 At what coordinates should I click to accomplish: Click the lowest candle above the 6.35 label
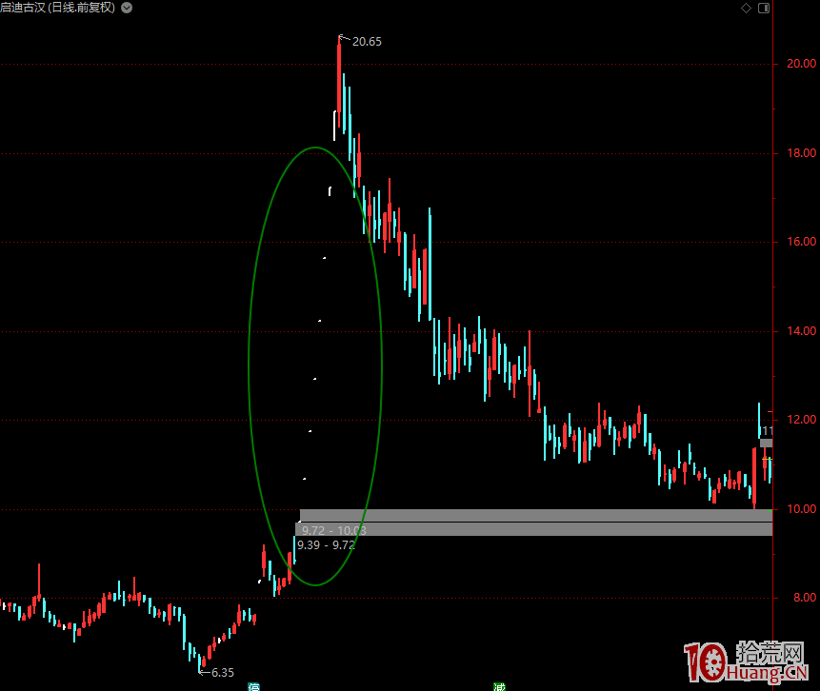click(x=200, y=662)
